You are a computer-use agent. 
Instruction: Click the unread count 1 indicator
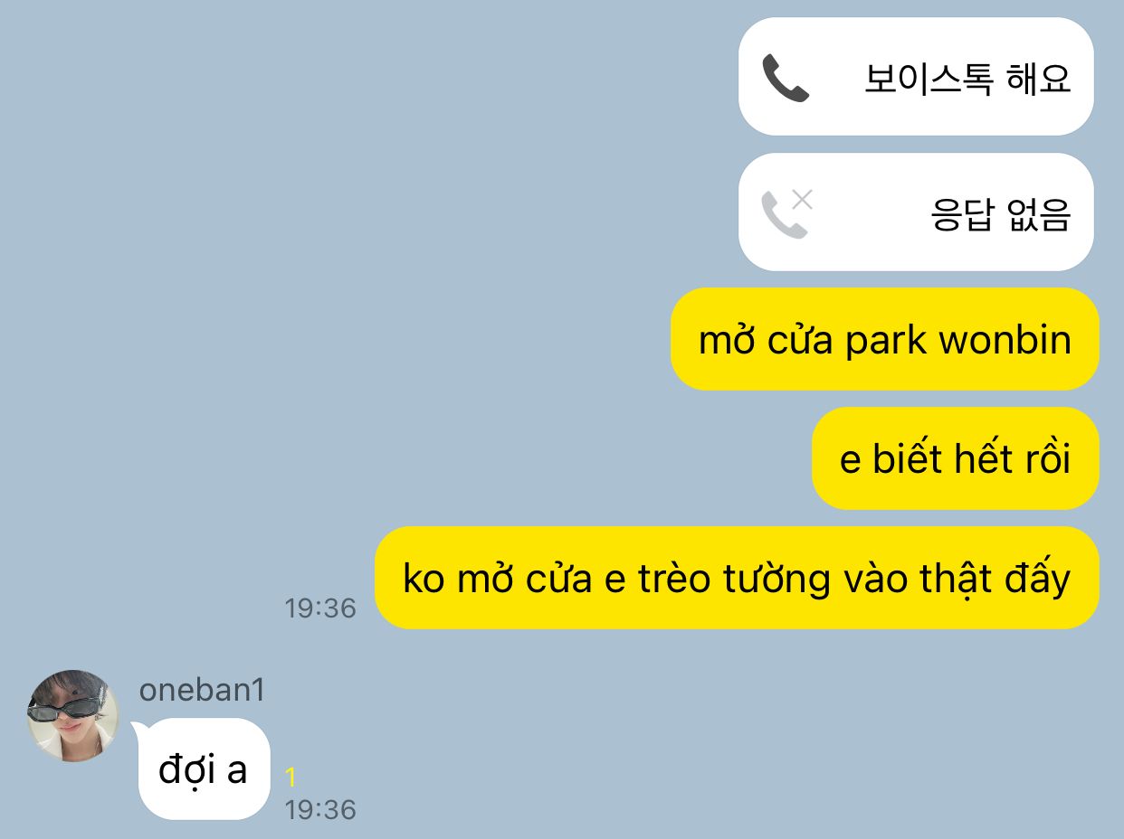(x=291, y=778)
